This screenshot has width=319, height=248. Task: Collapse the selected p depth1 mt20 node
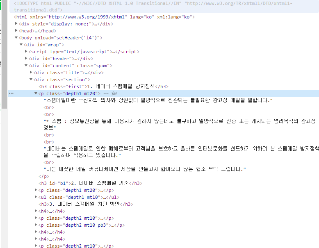click(x=36, y=93)
